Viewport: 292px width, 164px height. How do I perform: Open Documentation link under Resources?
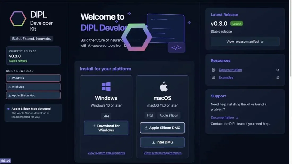coord(230,70)
